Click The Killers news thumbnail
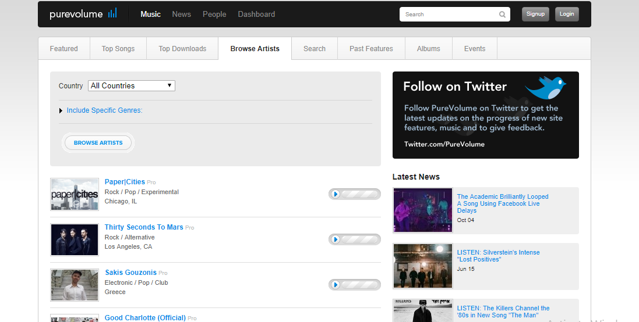 pyautogui.click(x=423, y=310)
